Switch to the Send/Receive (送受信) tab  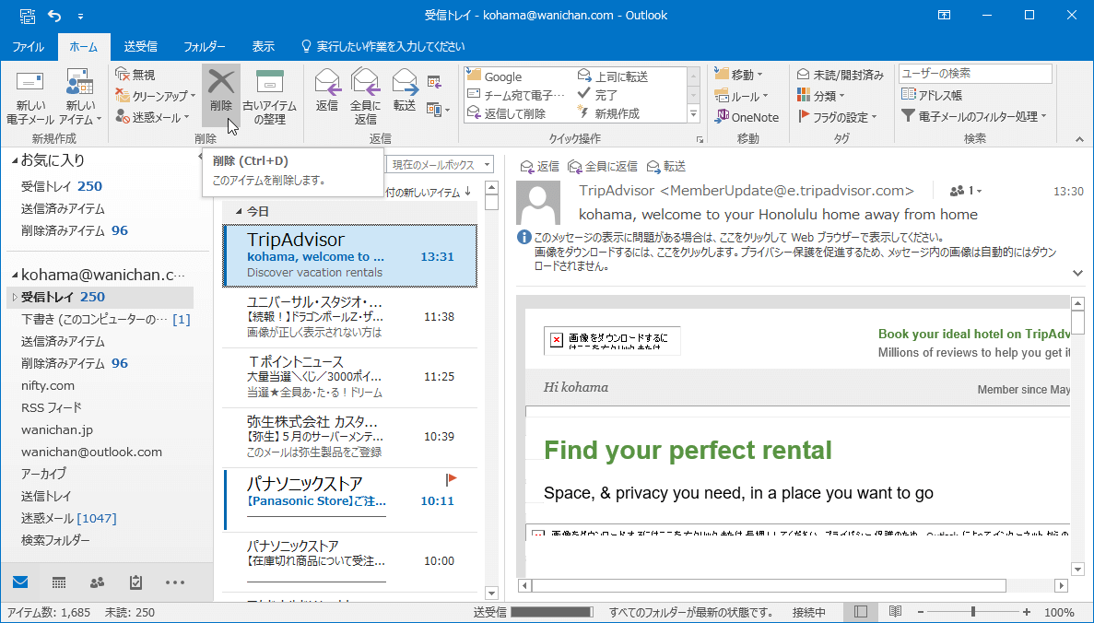(x=140, y=47)
